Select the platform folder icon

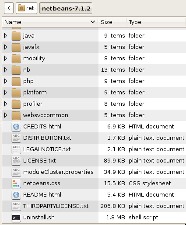pyautogui.click(x=16, y=93)
